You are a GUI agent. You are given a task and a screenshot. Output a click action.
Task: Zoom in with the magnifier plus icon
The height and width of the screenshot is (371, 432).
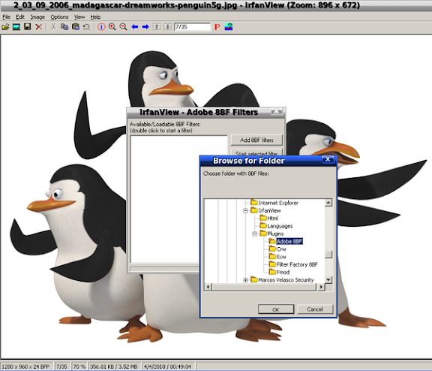pos(112,27)
